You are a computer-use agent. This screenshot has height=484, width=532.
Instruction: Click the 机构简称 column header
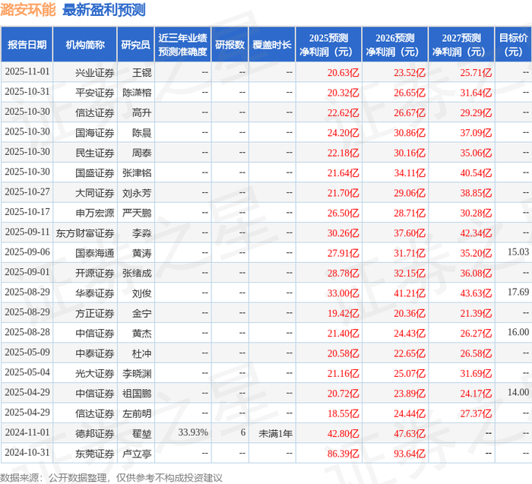click(x=85, y=45)
